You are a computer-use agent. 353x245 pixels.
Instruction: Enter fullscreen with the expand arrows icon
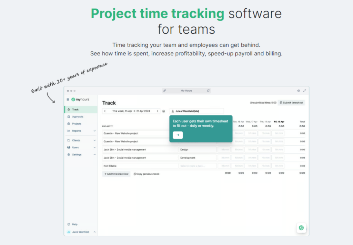click(304, 91)
